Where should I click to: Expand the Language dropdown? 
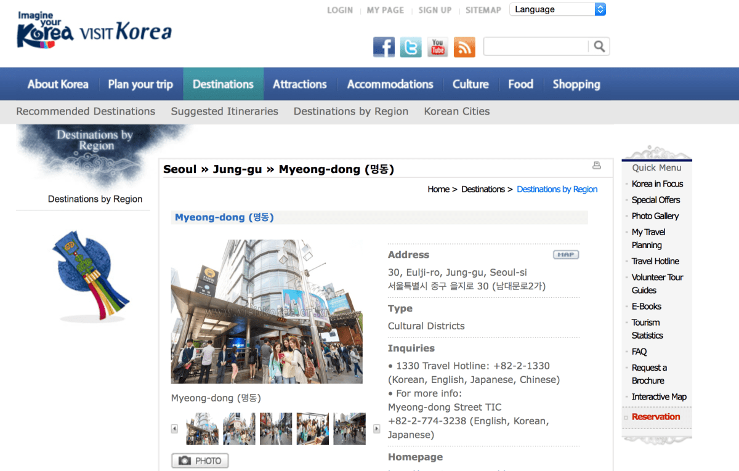click(557, 9)
